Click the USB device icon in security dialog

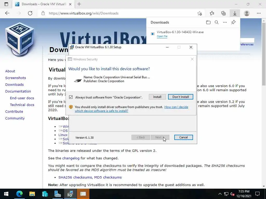click(x=78, y=80)
